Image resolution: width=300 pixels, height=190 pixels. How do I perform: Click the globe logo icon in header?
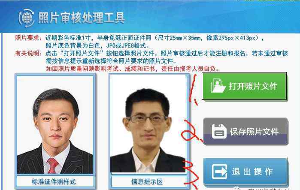pos(27,18)
